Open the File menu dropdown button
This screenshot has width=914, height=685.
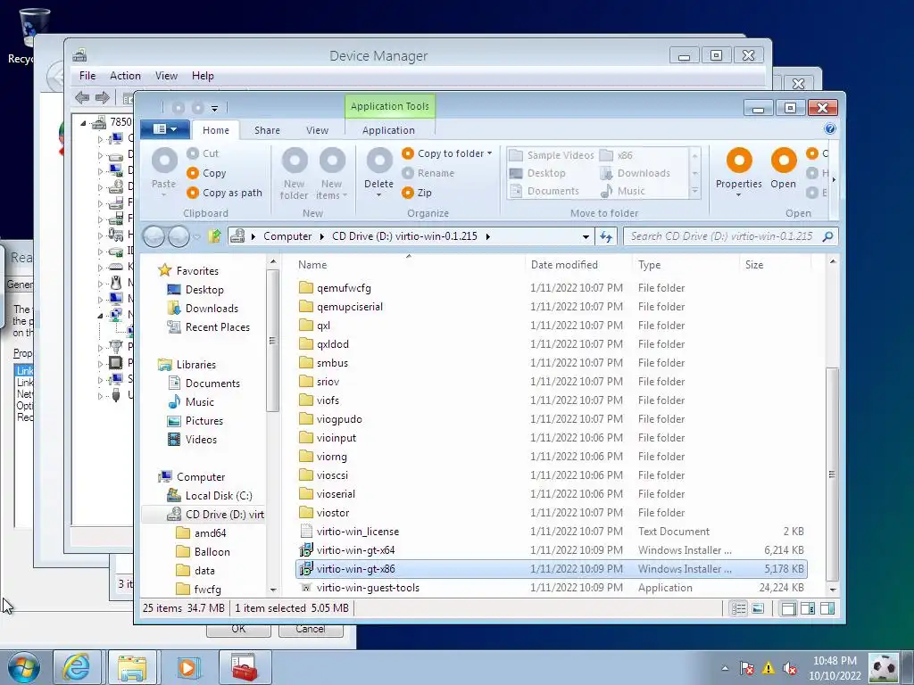pyautogui.click(x=164, y=128)
